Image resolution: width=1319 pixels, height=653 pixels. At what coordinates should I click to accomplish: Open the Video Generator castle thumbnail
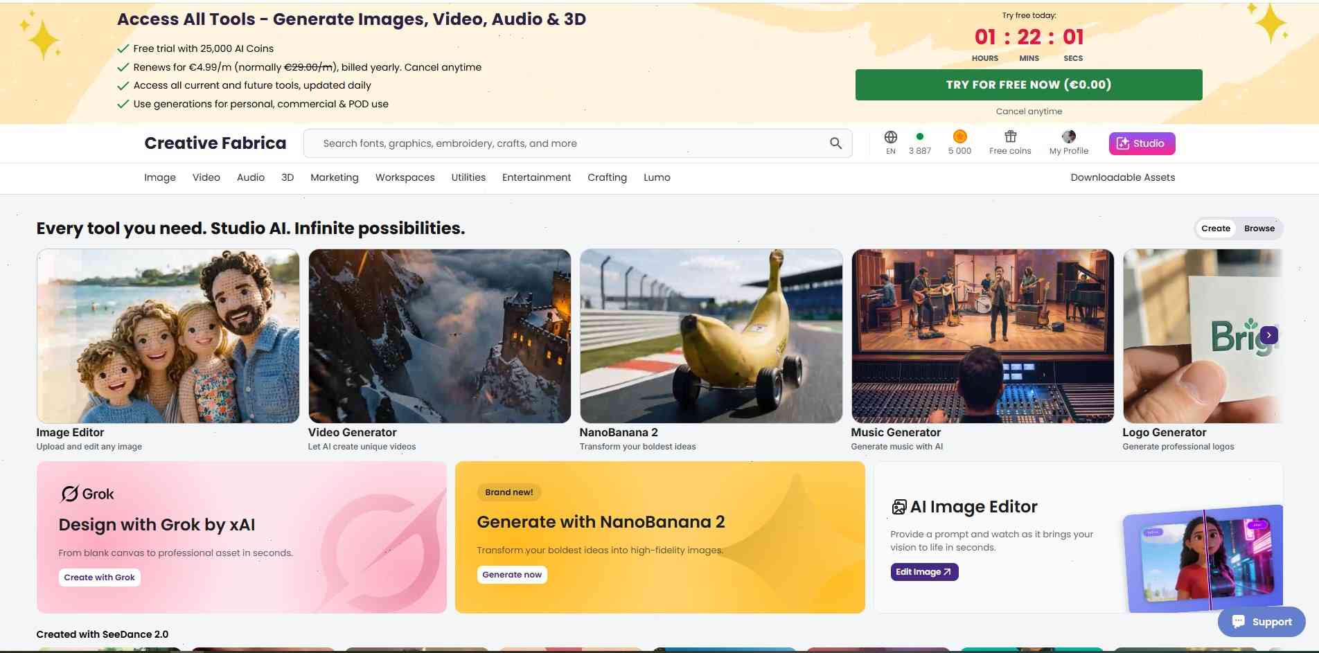[439, 336]
